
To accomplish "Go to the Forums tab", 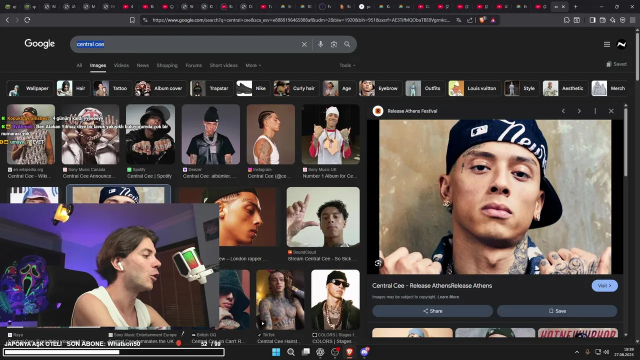I will (193, 65).
